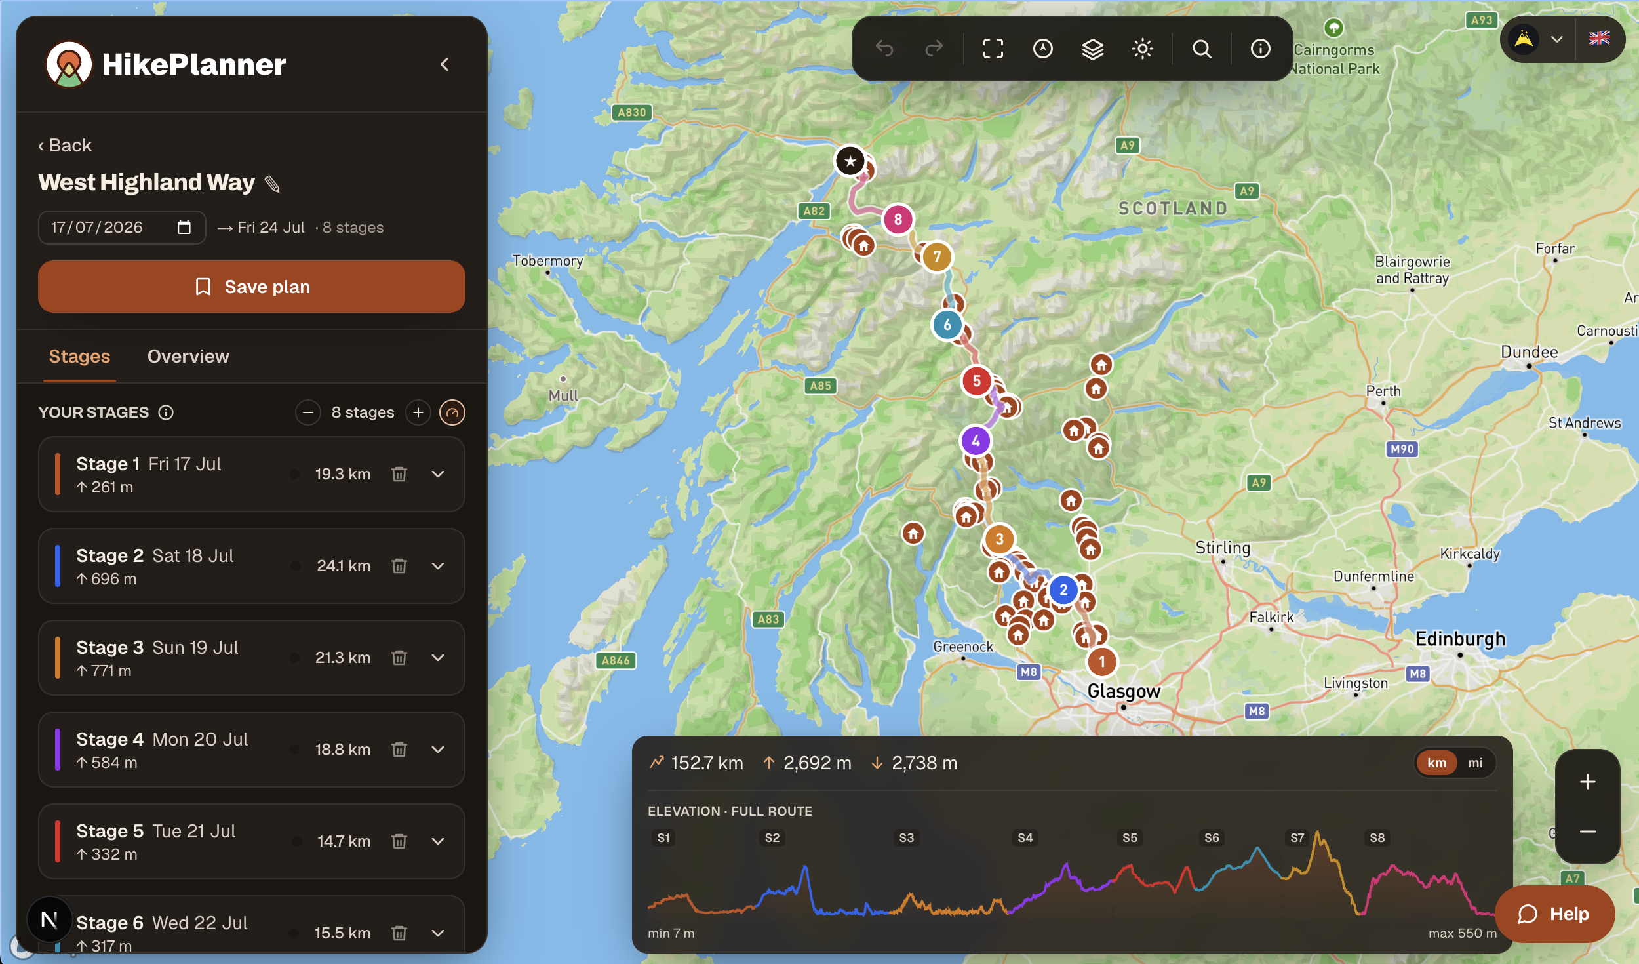
Task: Delete Stage 4 with trash icon
Action: [x=399, y=750]
